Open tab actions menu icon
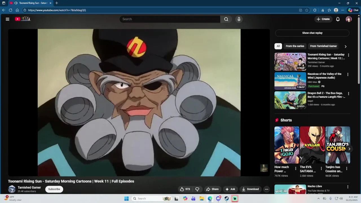The height and width of the screenshot is (203, 361). coord(4,3)
